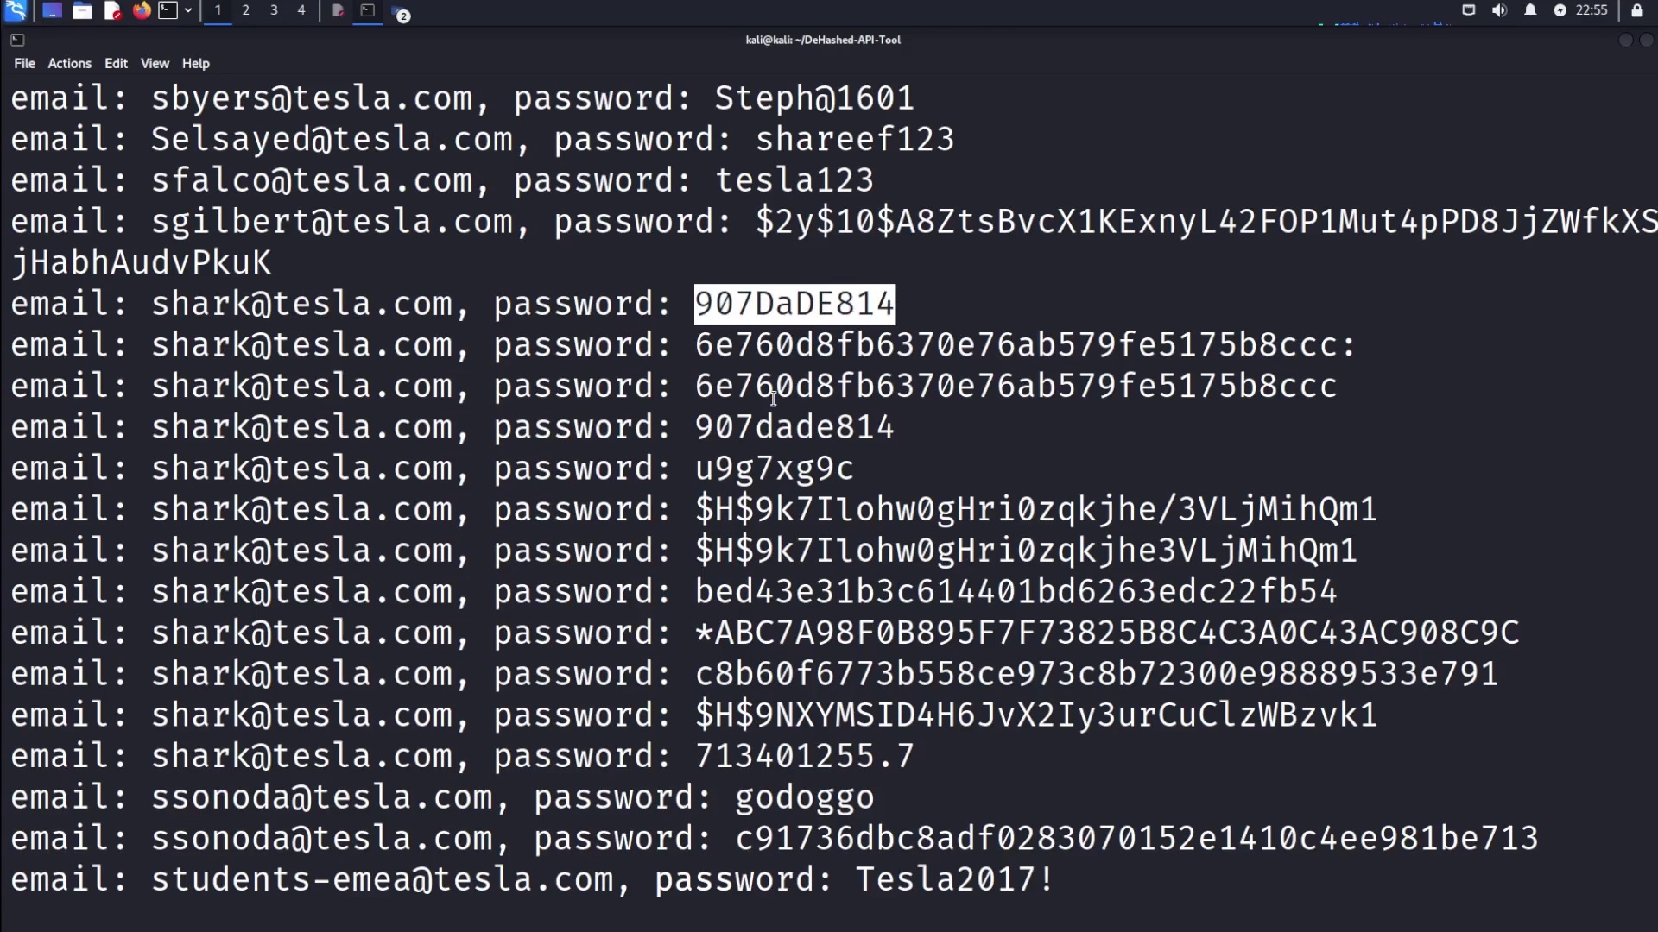
Task: Switch to workspace 2
Action: (246, 10)
